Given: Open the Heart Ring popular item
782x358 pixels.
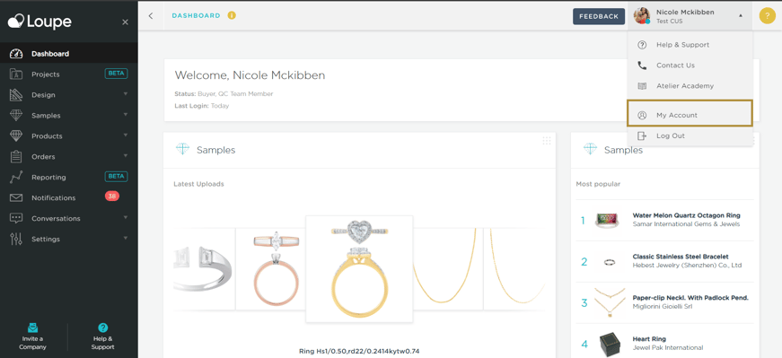Looking at the screenshot, I should pos(649,339).
